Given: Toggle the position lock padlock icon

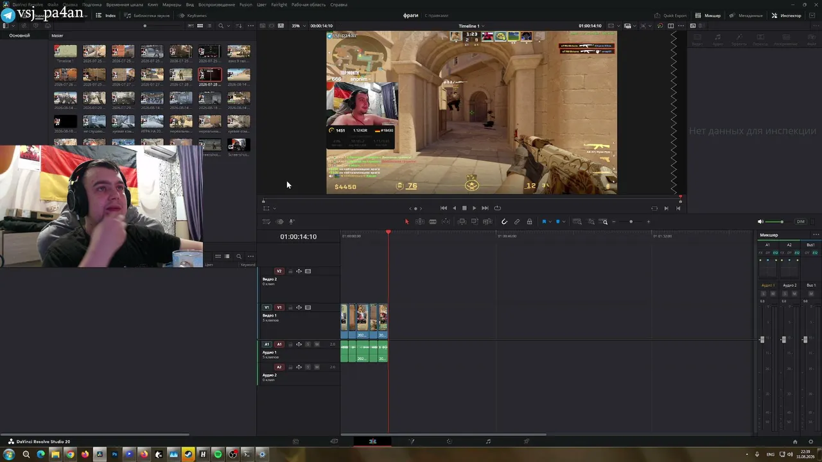Looking at the screenshot, I should tap(529, 222).
